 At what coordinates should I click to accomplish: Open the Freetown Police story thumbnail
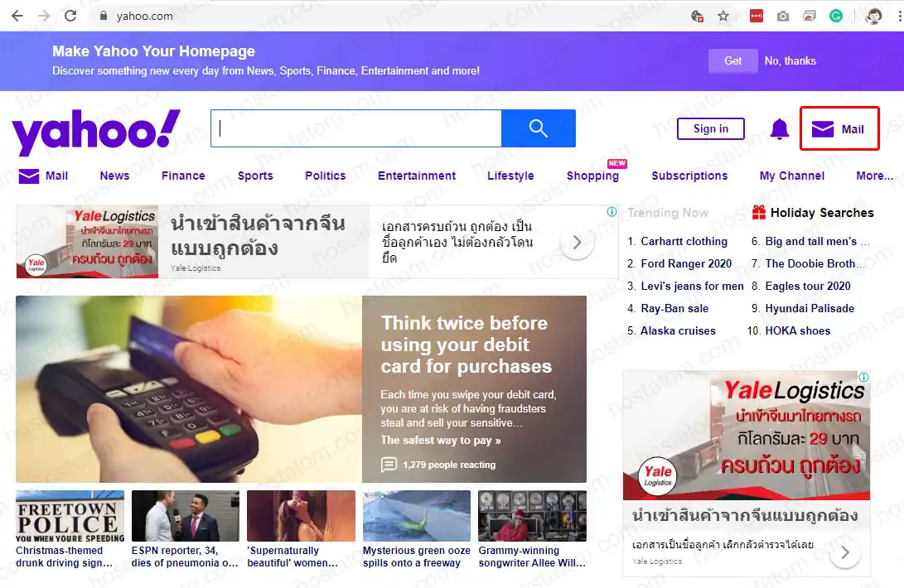point(70,517)
